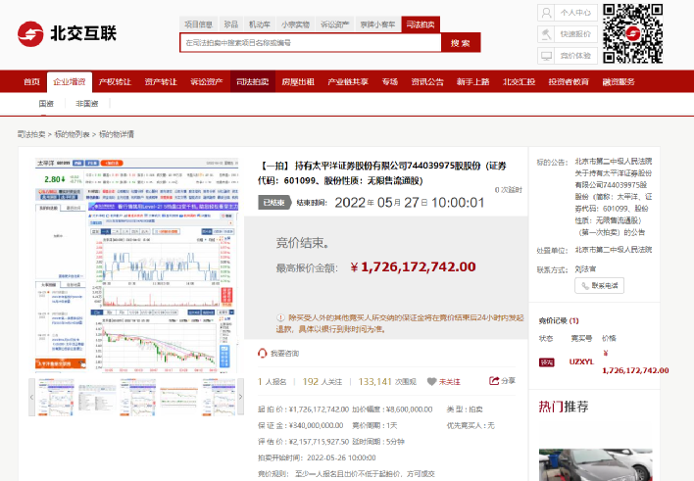Select 国资 sub-navigation item

tap(46, 104)
